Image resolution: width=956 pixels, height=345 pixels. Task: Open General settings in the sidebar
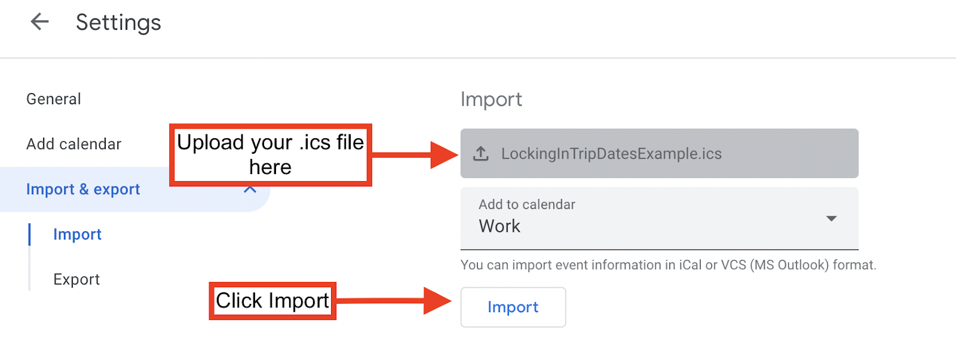tap(54, 99)
